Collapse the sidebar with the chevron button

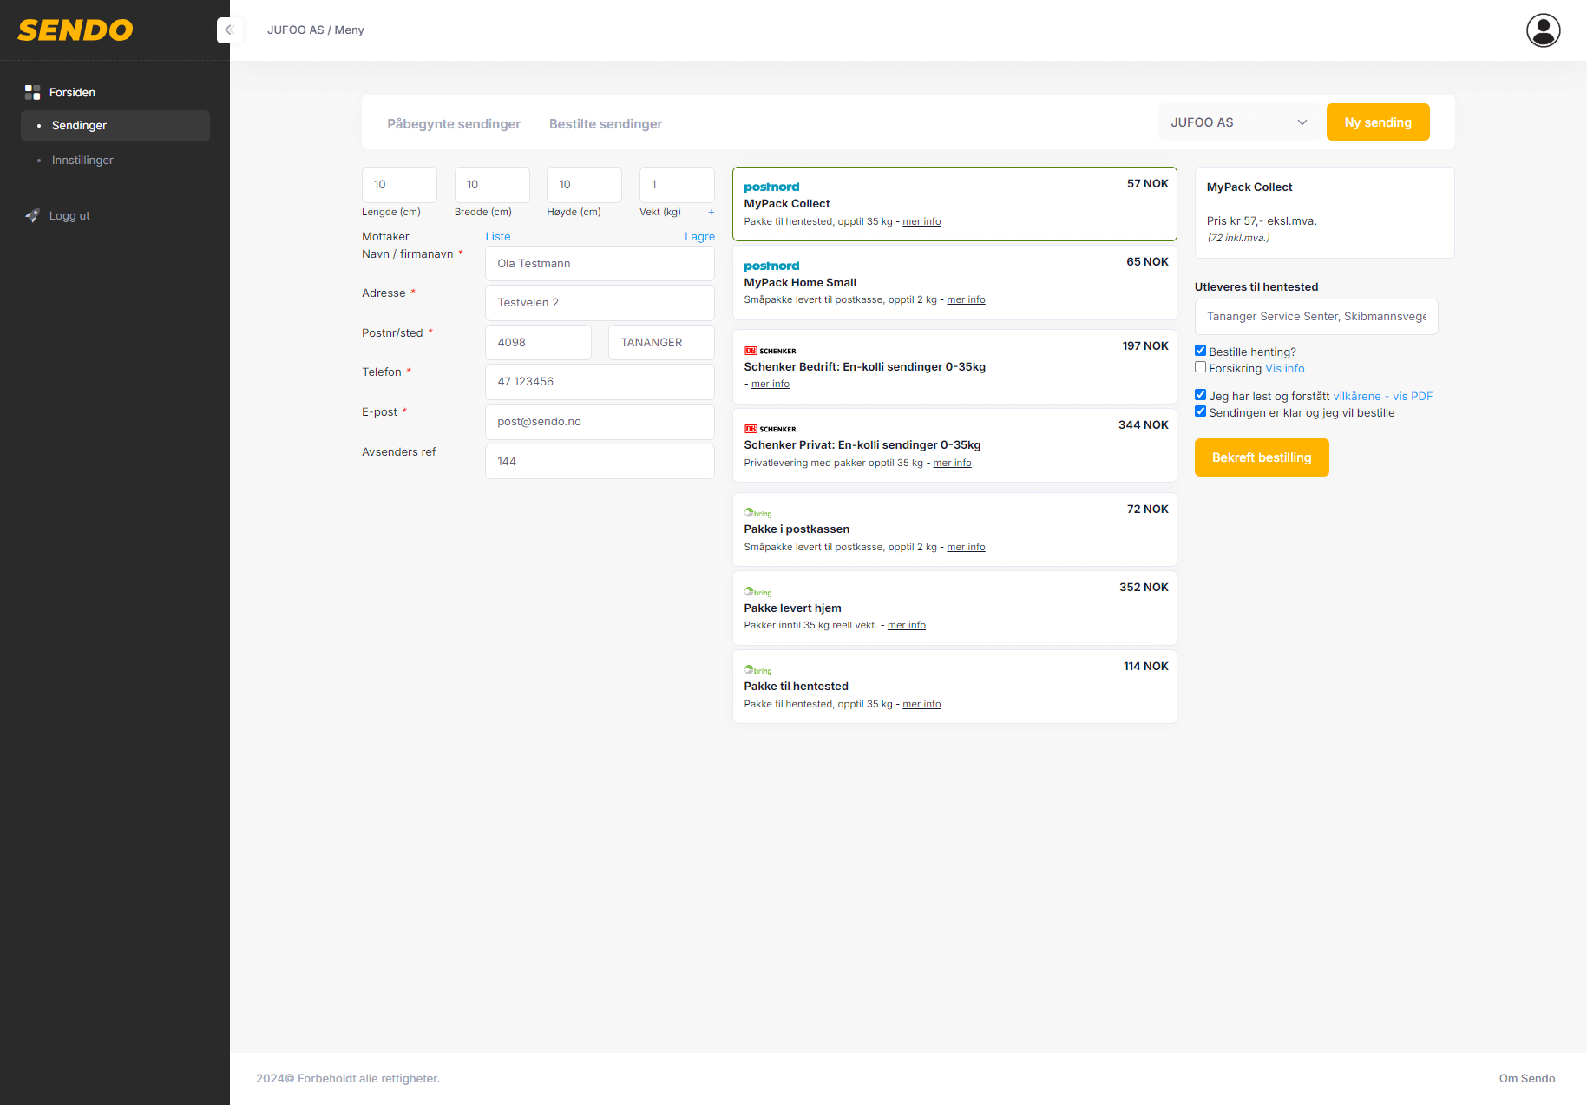pyautogui.click(x=229, y=30)
